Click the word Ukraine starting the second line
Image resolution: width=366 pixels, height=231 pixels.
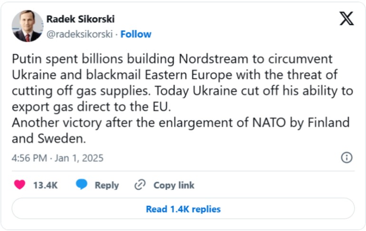pos(31,75)
